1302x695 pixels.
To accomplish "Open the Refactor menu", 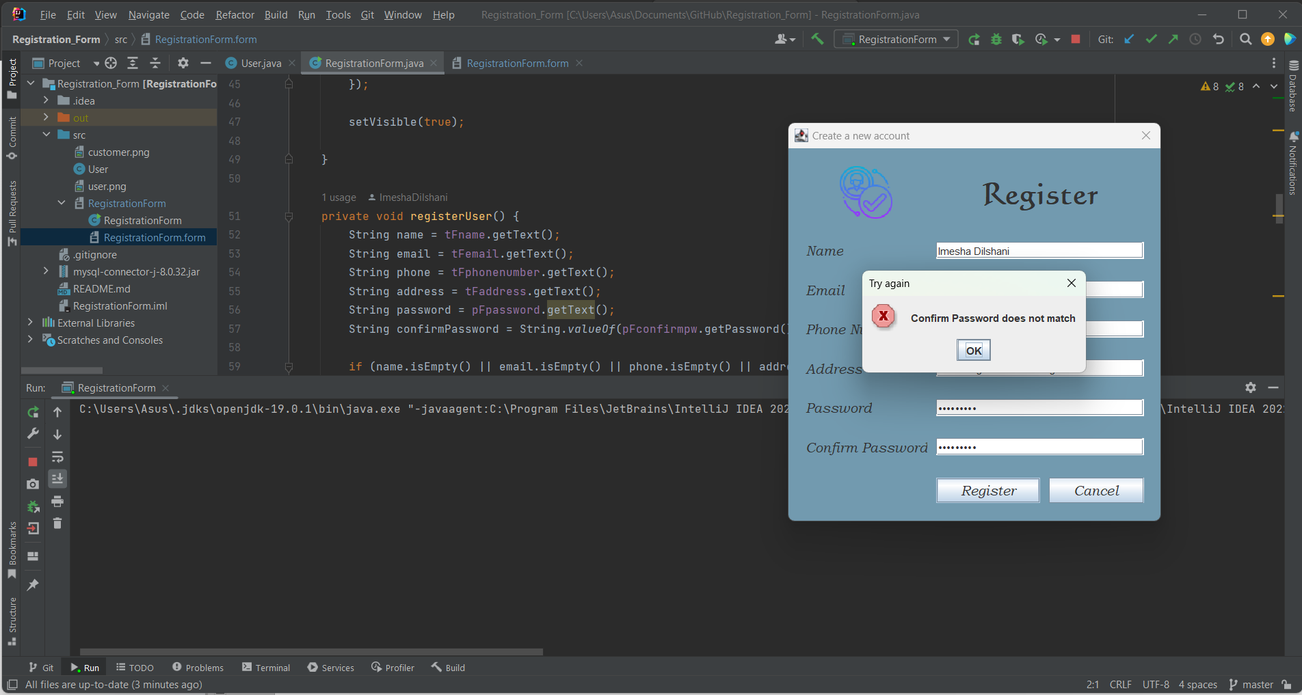I will (x=235, y=14).
